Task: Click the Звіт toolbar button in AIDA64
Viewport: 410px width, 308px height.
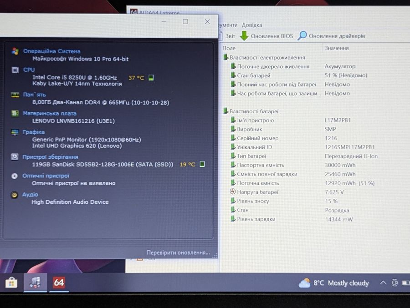Action: (x=227, y=36)
